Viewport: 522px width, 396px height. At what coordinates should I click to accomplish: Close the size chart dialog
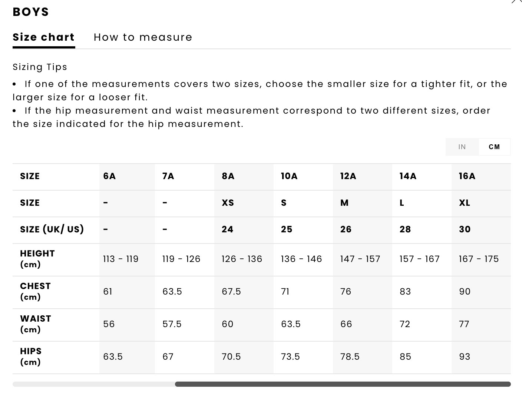click(517, 1)
